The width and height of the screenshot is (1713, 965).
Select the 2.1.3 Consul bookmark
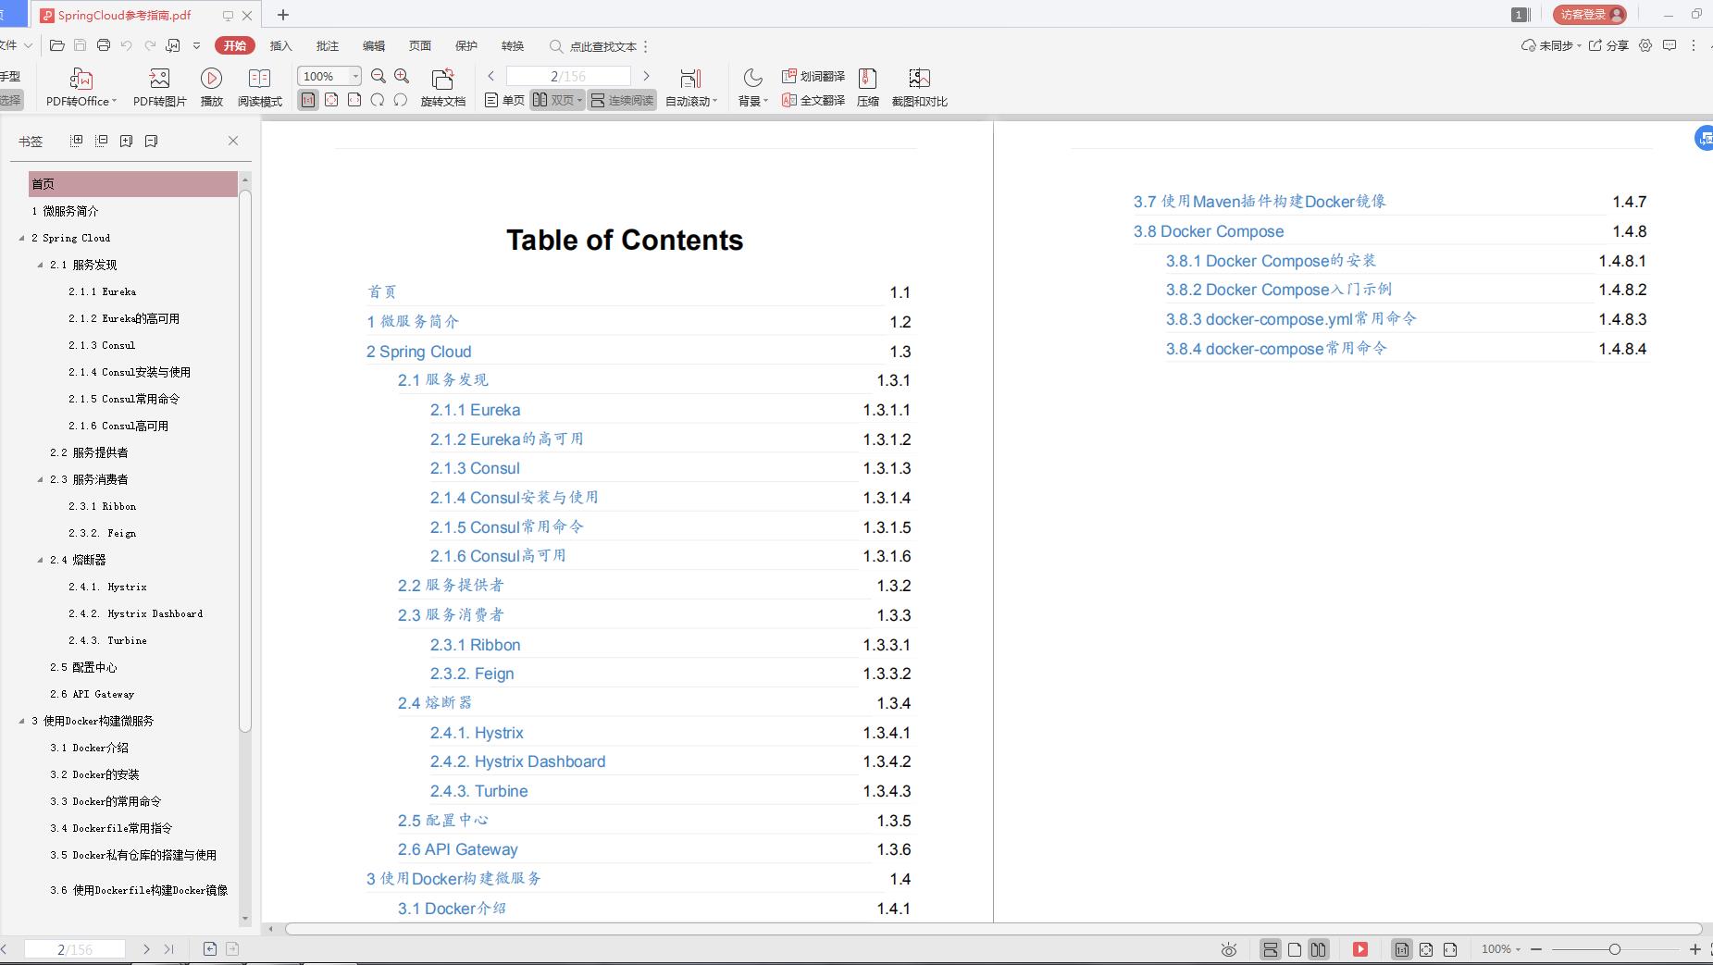102,345
